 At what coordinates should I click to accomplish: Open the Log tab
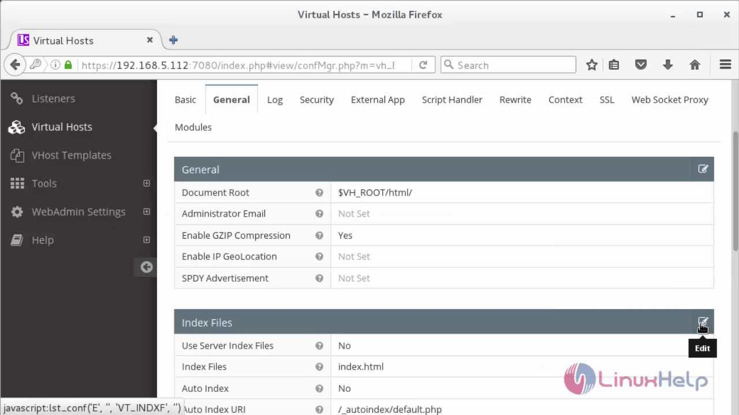coord(275,100)
